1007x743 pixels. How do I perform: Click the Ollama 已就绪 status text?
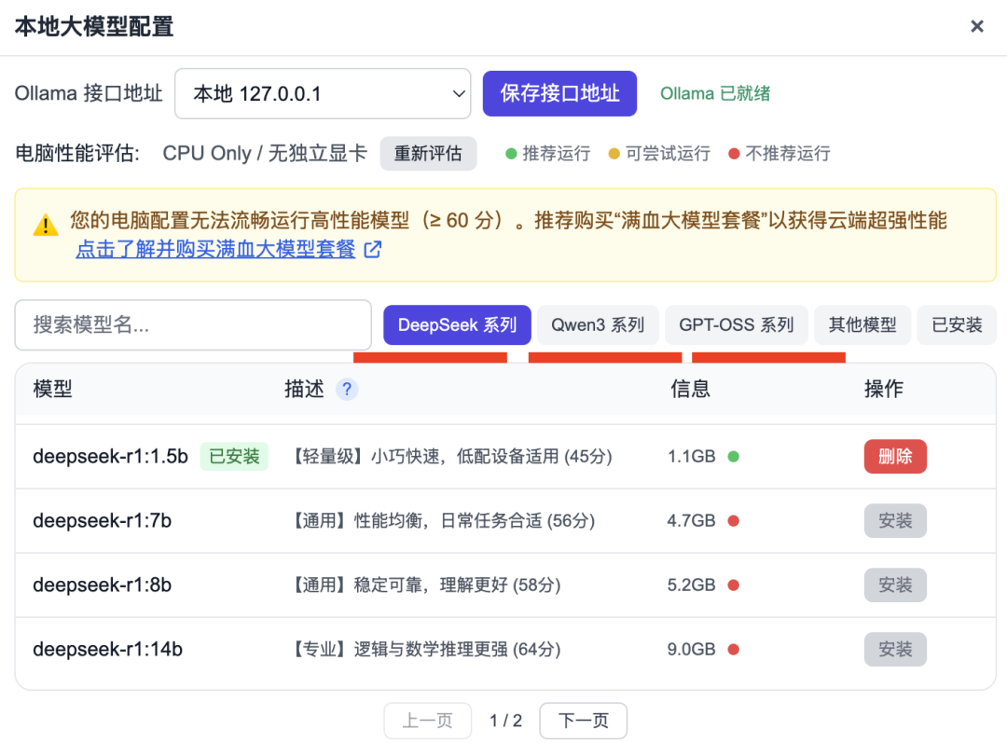(715, 94)
